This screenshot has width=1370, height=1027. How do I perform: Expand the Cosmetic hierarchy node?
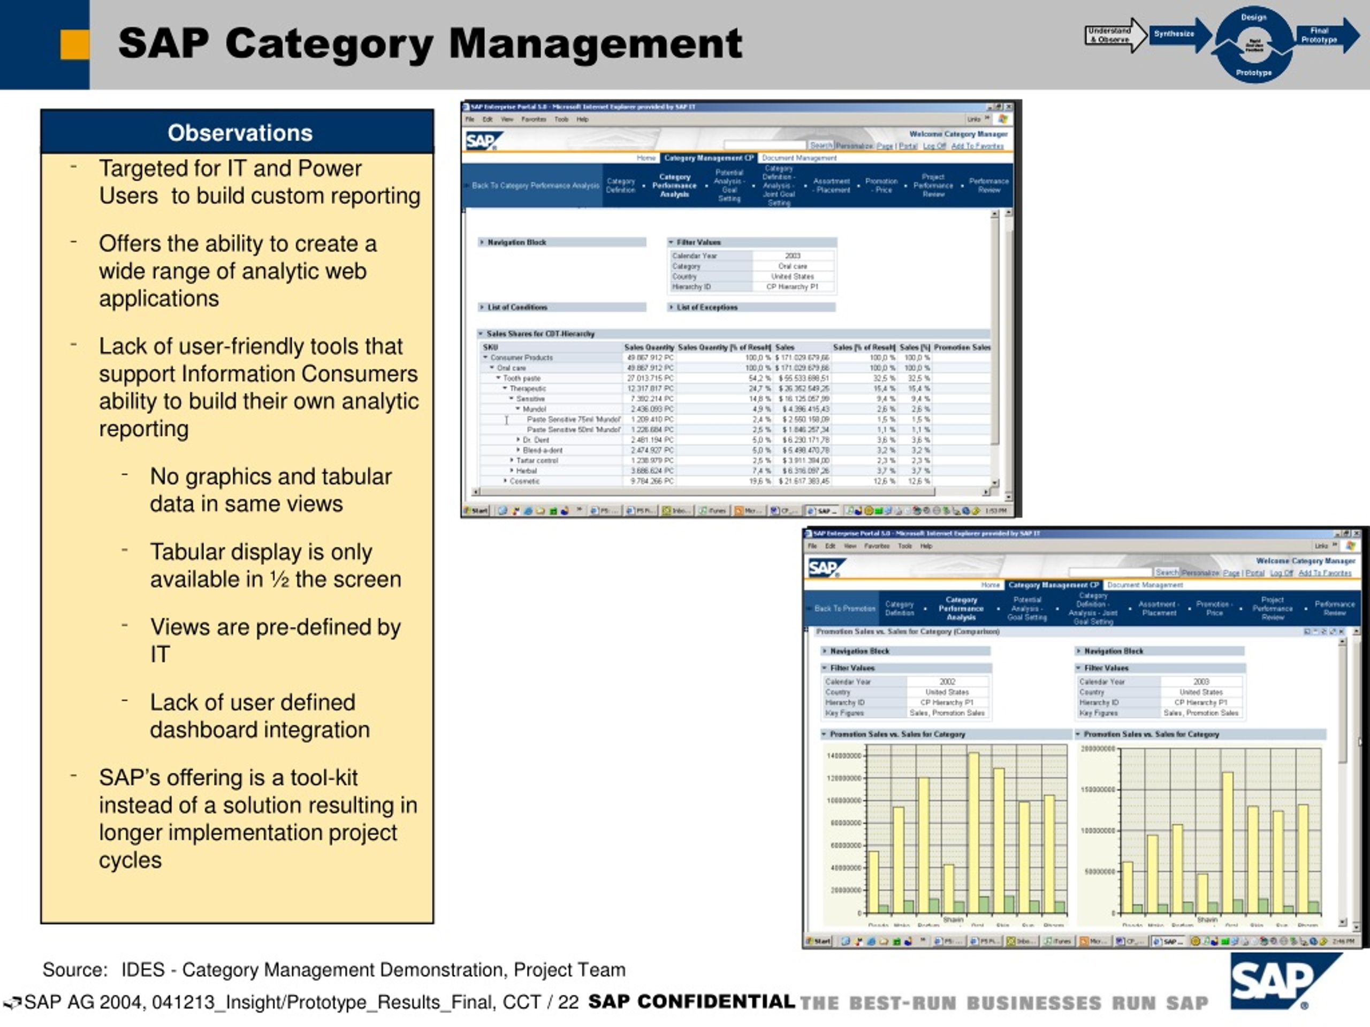pyautogui.click(x=505, y=481)
